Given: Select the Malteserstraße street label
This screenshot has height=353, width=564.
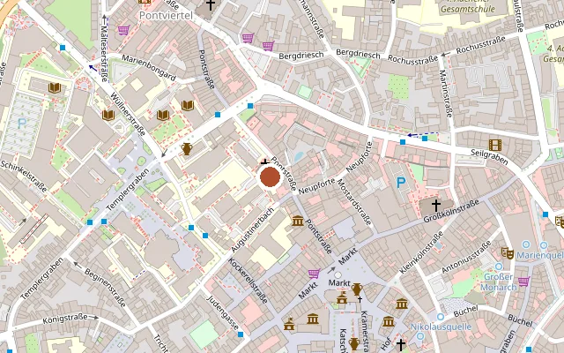Looking at the screenshot, I should [x=104, y=54].
